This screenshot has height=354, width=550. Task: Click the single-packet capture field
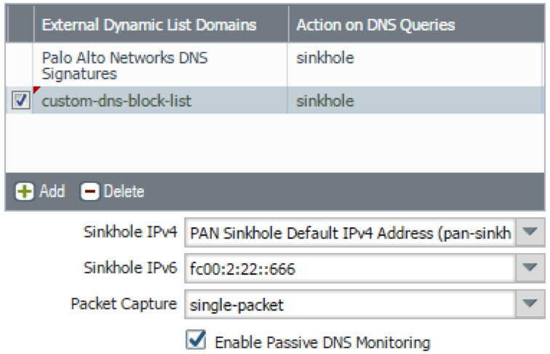(x=349, y=305)
